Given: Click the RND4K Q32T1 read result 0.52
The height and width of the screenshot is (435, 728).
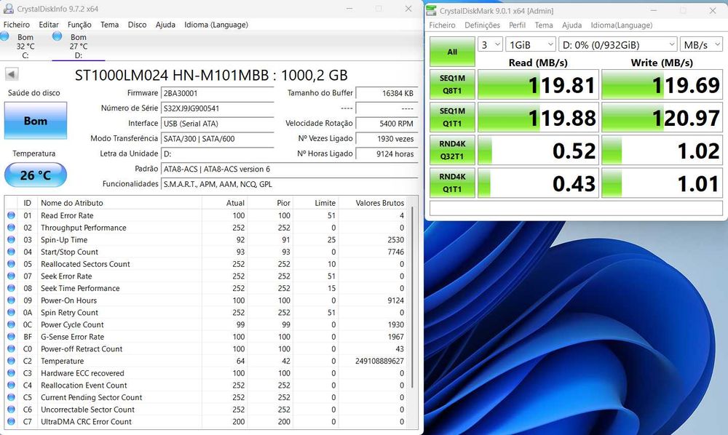Looking at the screenshot, I should pyautogui.click(x=538, y=151).
